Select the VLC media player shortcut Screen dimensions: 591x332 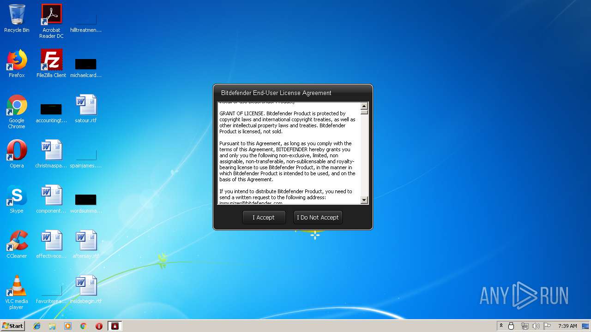pos(17,292)
